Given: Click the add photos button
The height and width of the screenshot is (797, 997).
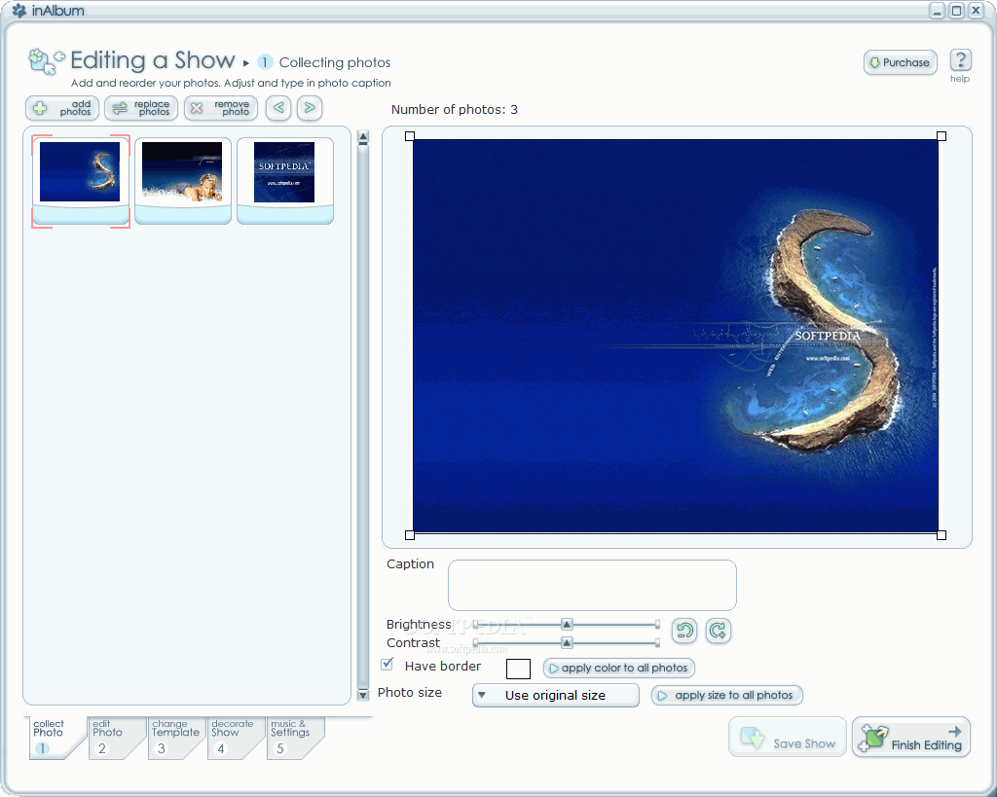Looking at the screenshot, I should point(62,108).
